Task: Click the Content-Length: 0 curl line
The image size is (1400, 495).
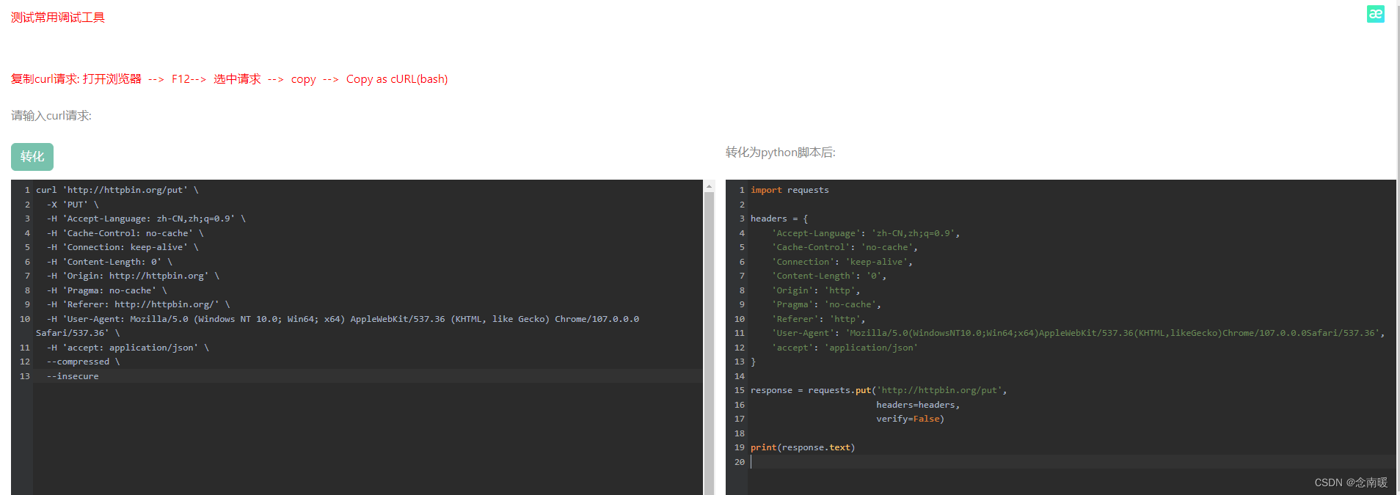Action: coord(109,262)
